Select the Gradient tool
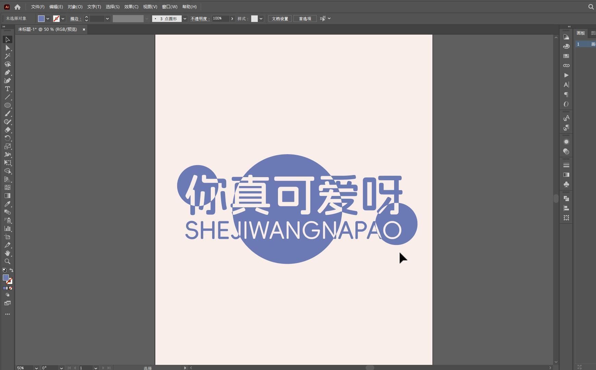This screenshot has height=370, width=596. click(7, 196)
